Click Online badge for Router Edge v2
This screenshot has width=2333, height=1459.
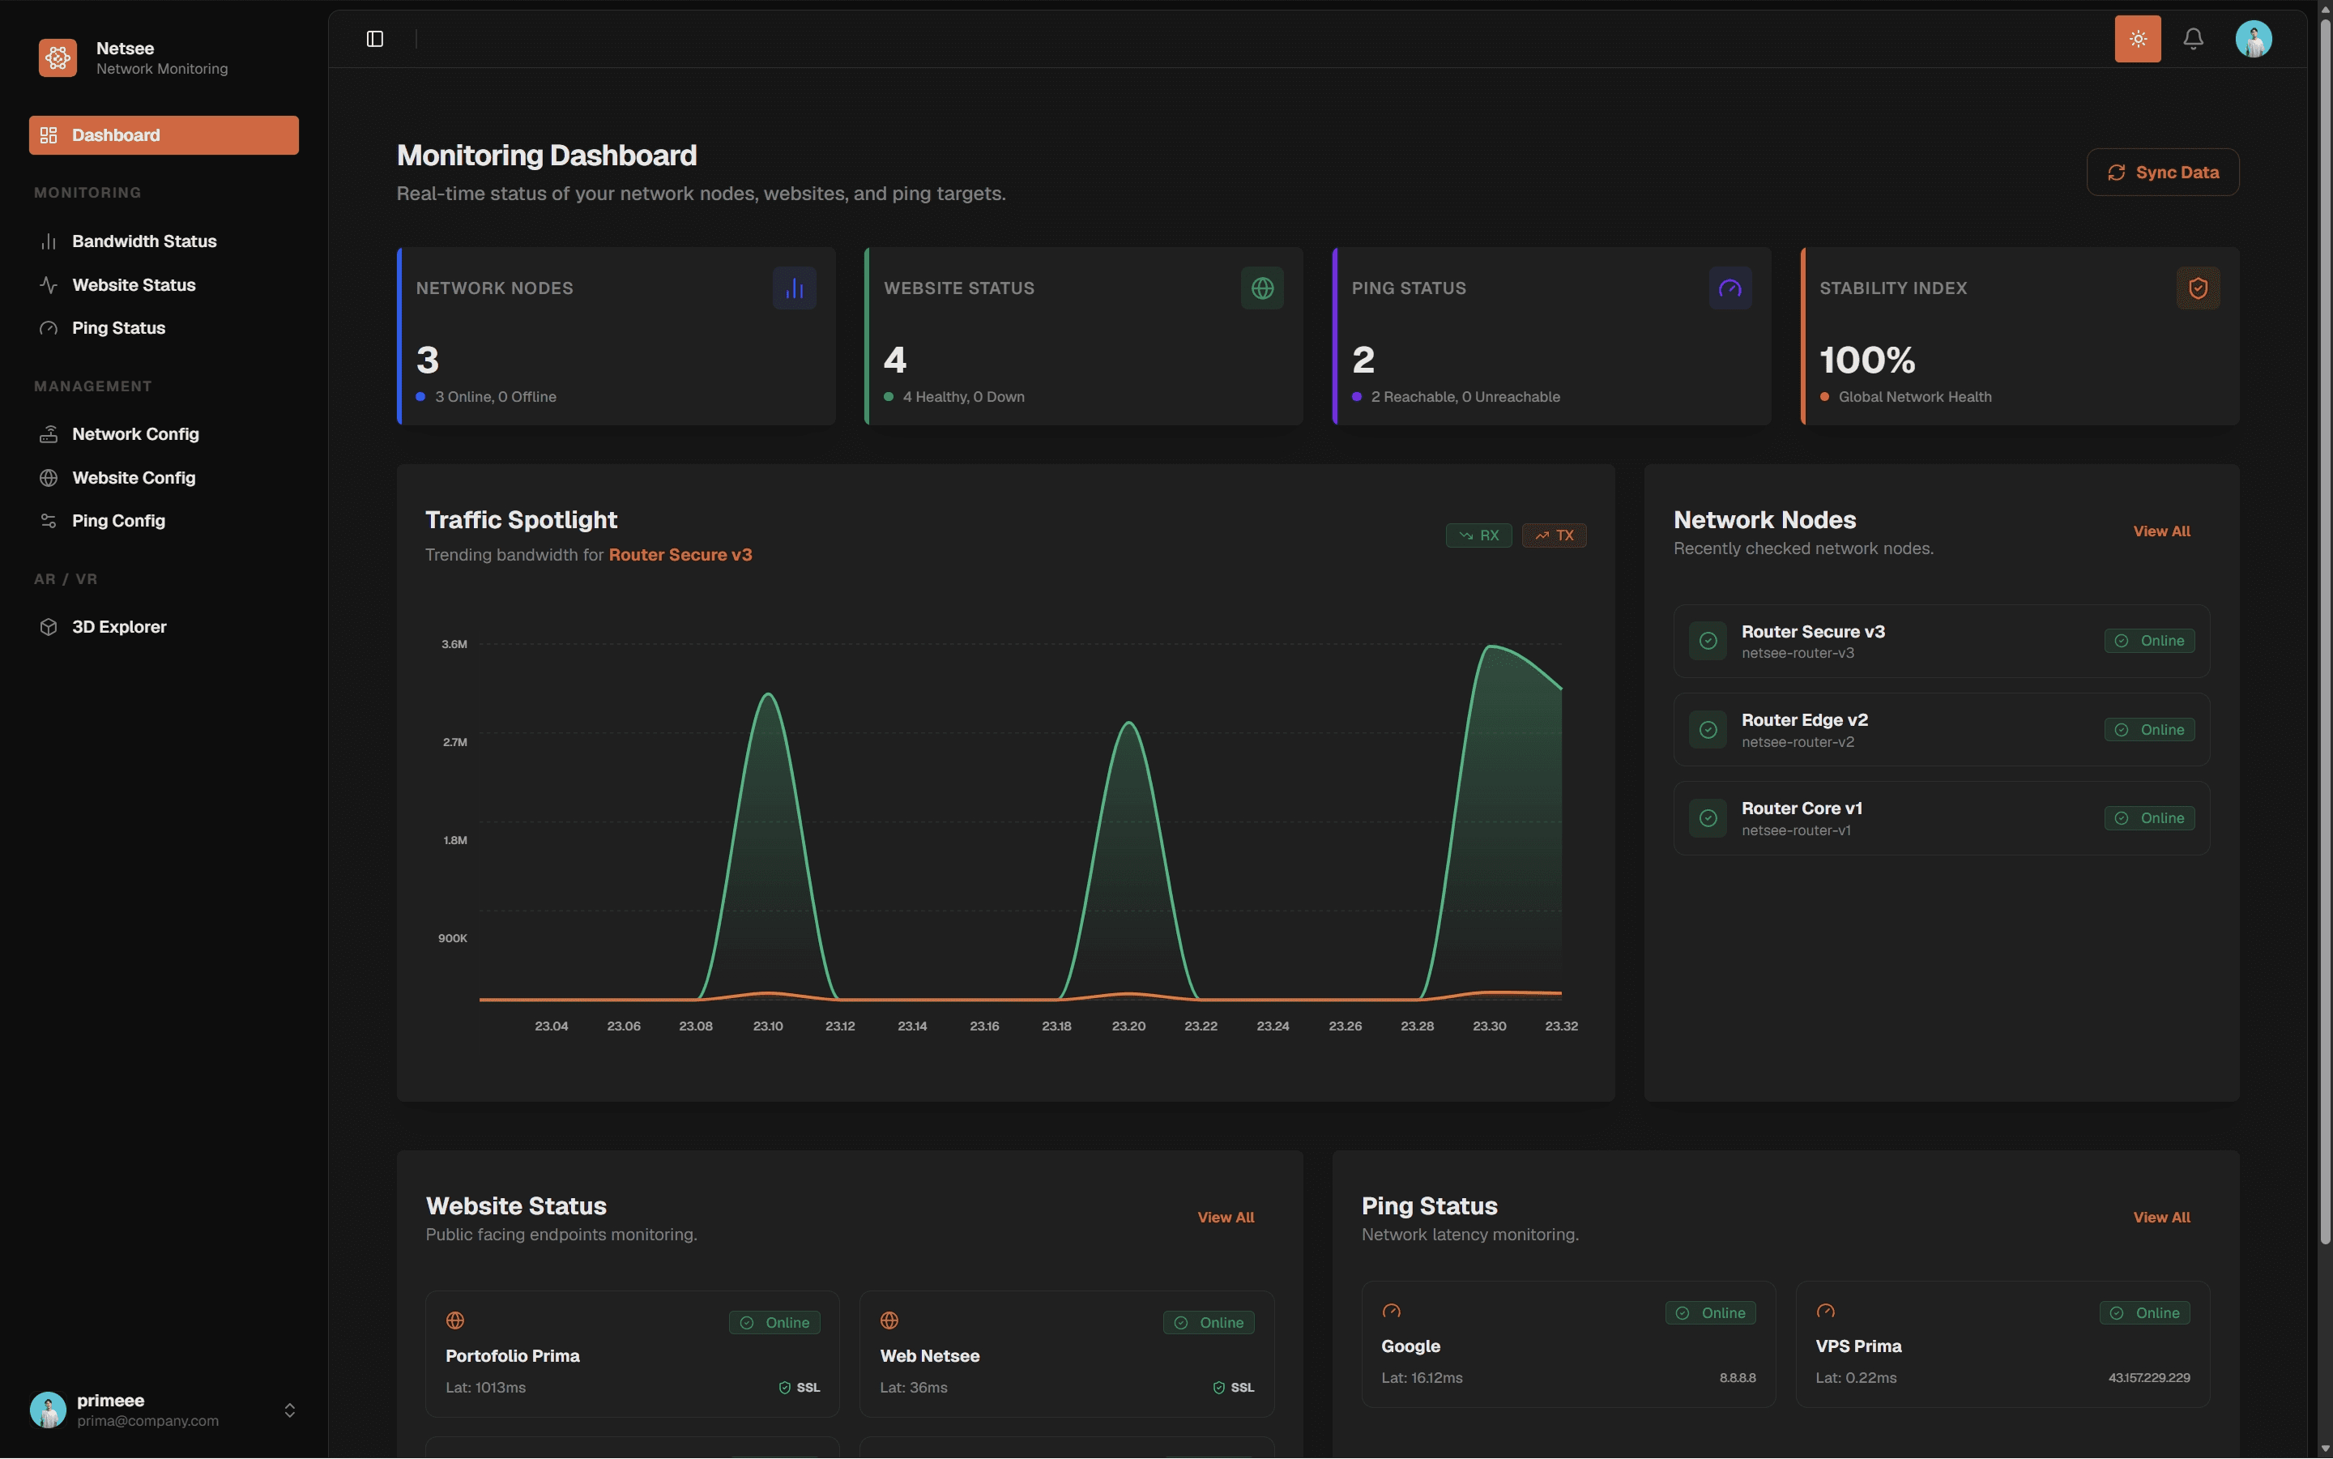[x=2149, y=729]
